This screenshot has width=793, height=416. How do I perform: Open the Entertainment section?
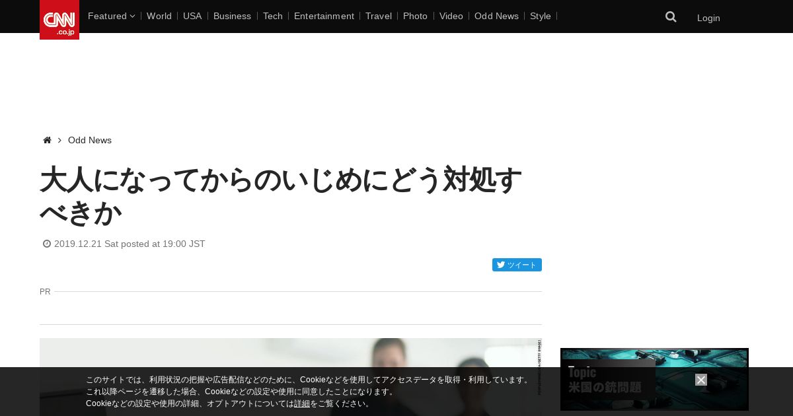pyautogui.click(x=324, y=16)
